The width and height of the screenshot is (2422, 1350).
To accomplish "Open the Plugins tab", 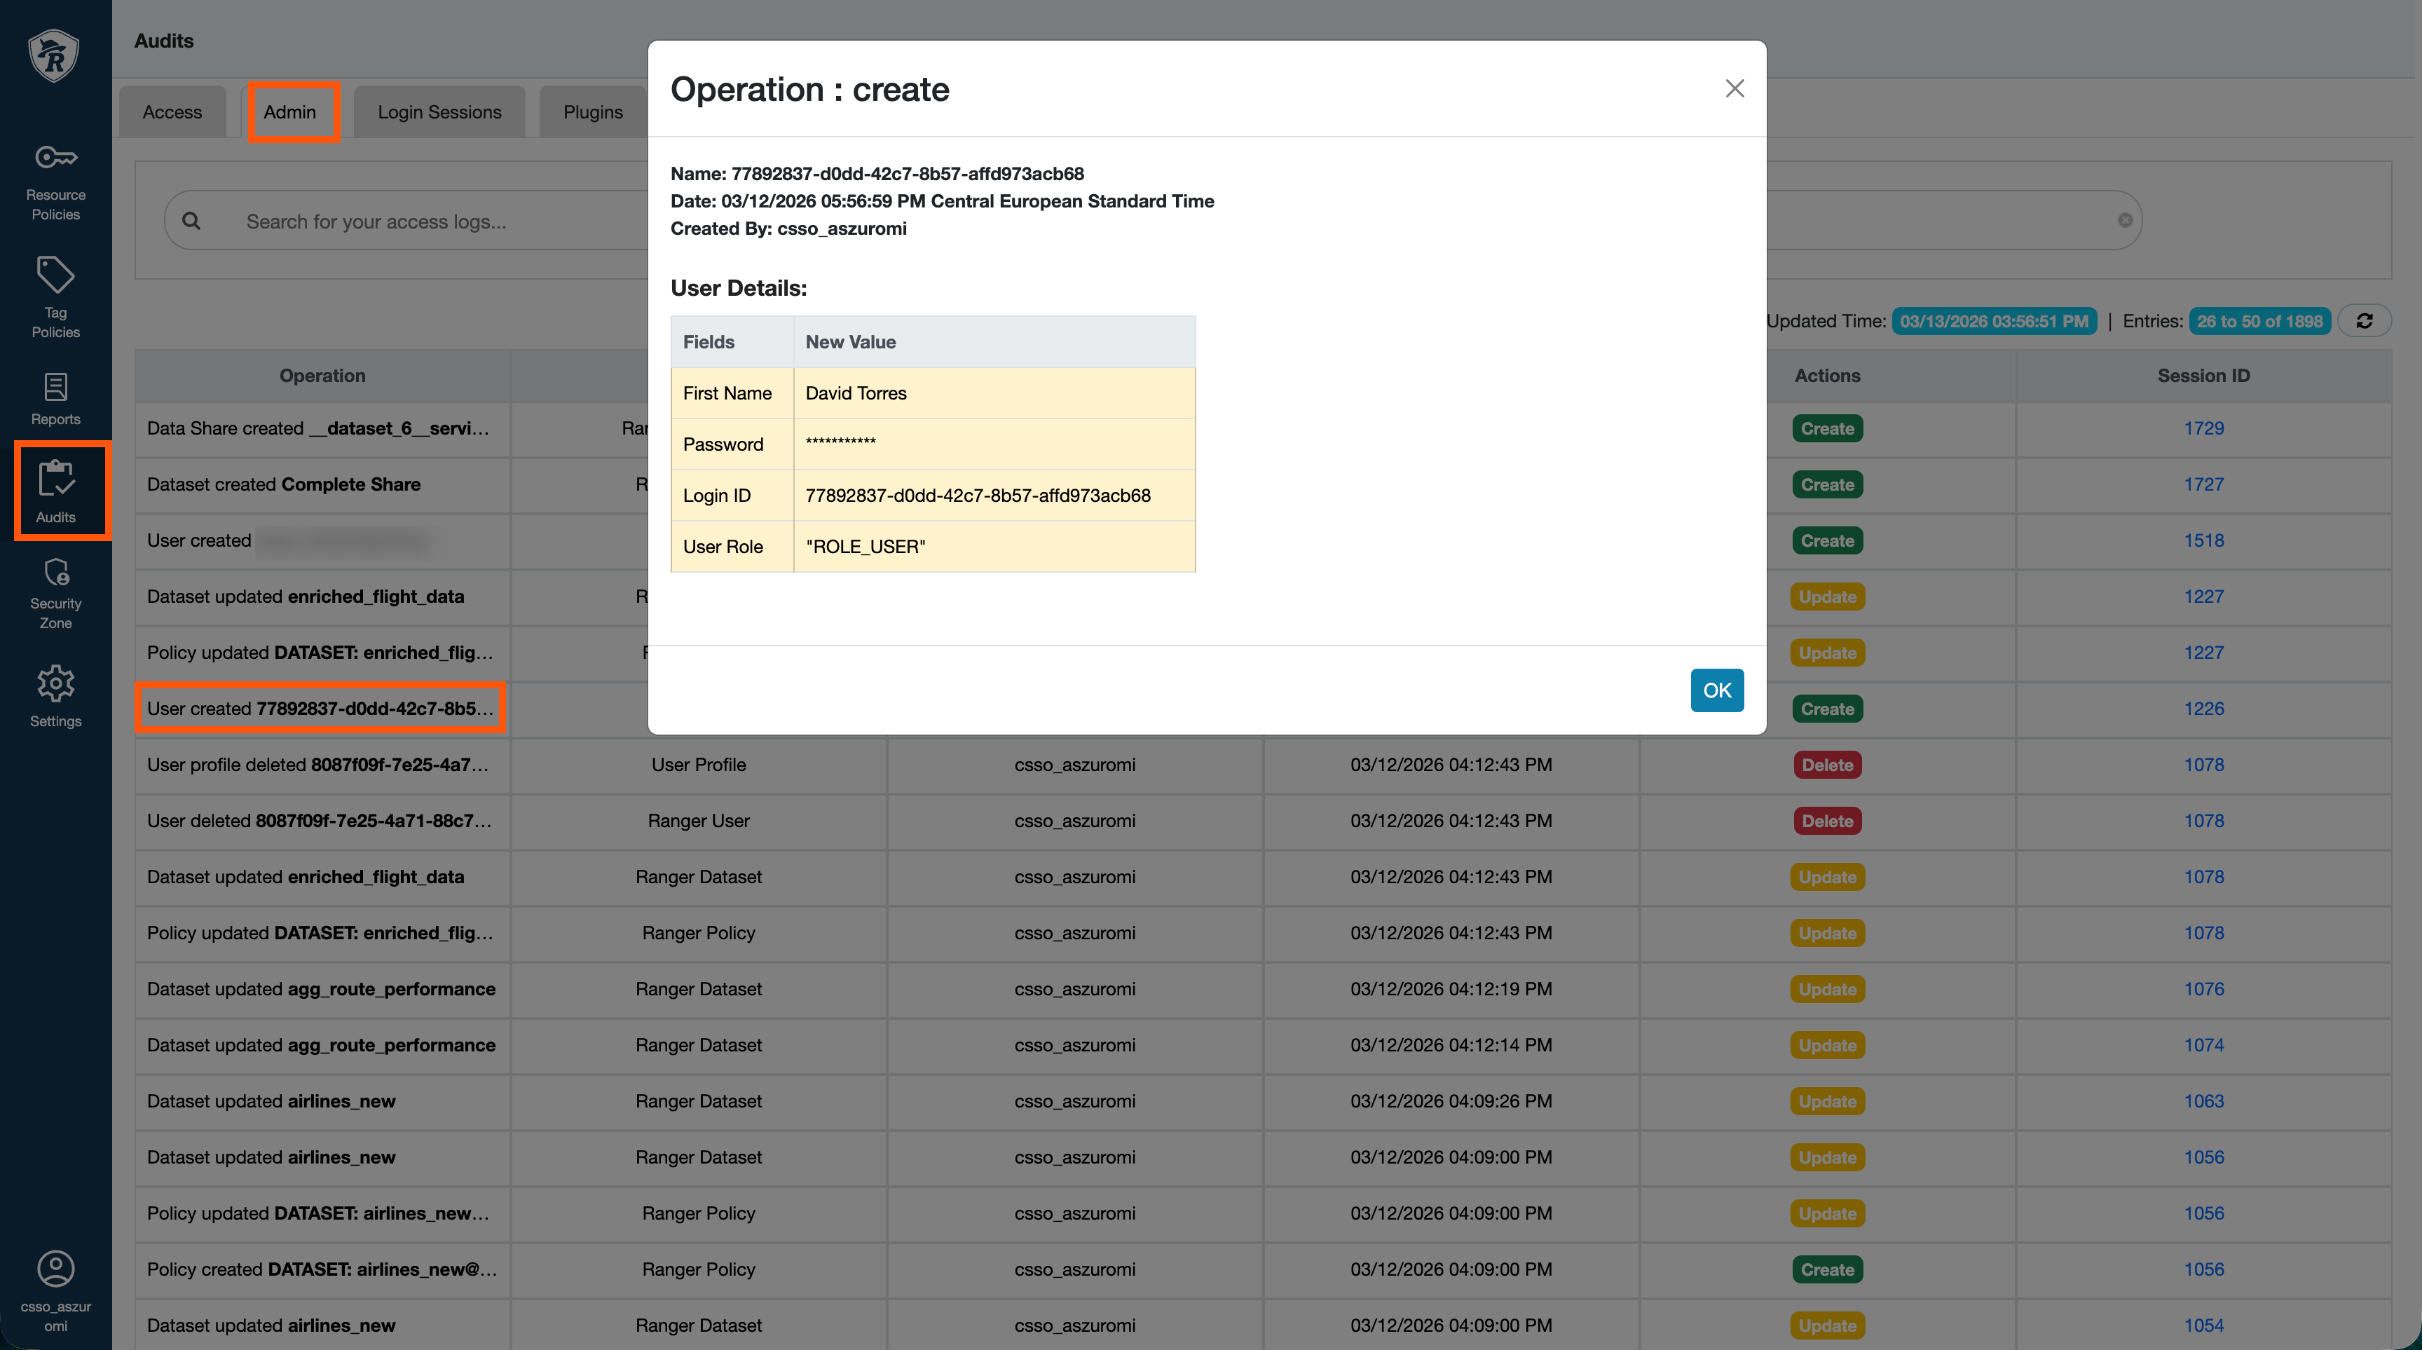I will pos(592,112).
